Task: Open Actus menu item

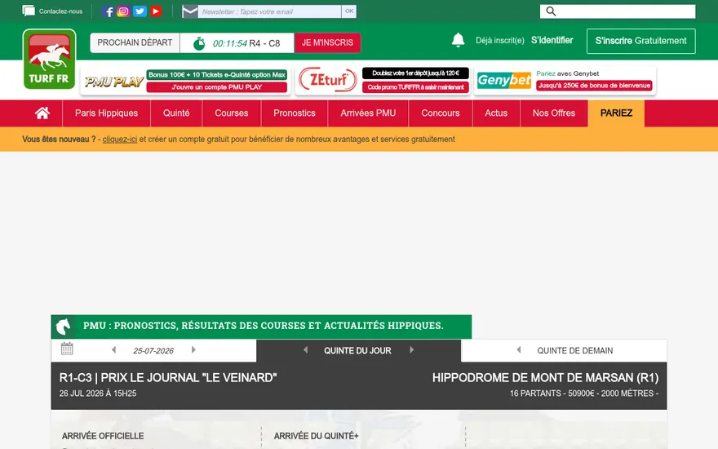Action: click(x=496, y=113)
